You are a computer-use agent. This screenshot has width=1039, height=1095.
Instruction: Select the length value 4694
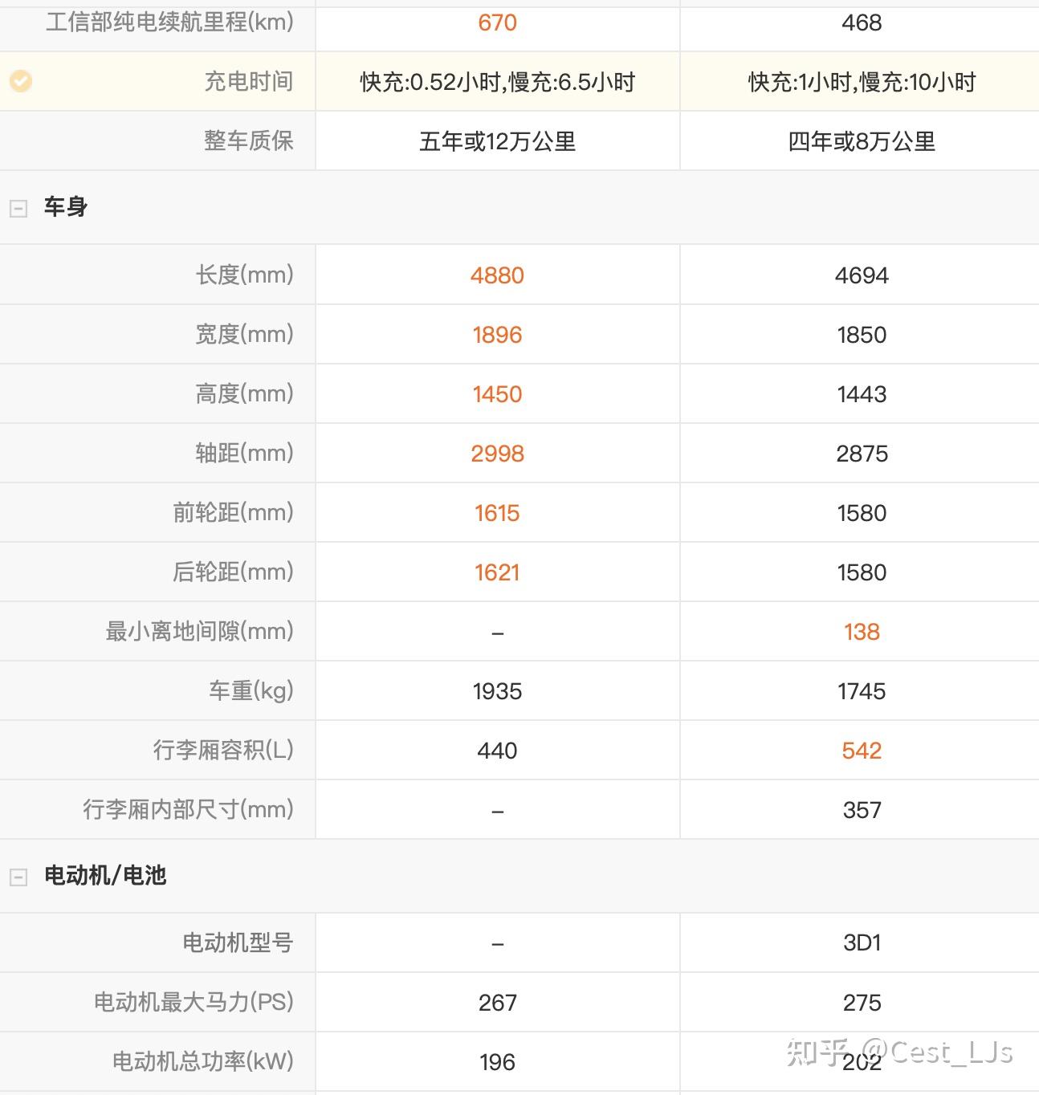point(862,275)
